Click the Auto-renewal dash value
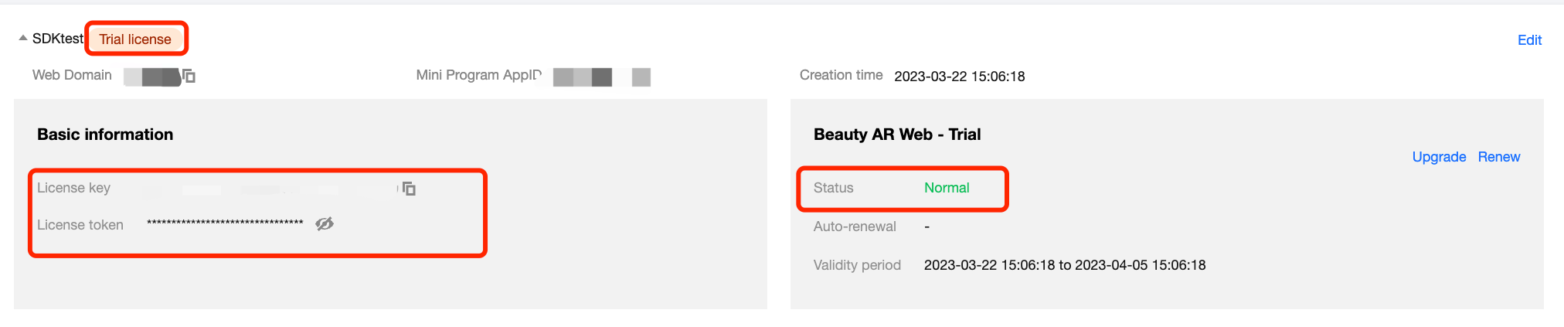 coord(926,227)
